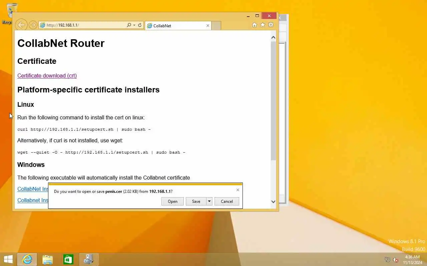The height and width of the screenshot is (266, 427).
Task: Click Save in the download prompt
Action: [196, 201]
